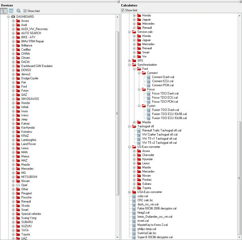Toggle Show hint checkbox in Calculators panel

point(123,10)
